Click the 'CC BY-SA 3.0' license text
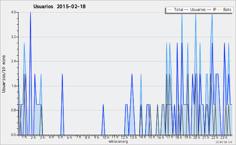The height and width of the screenshot is (145, 236). pyautogui.click(x=224, y=142)
